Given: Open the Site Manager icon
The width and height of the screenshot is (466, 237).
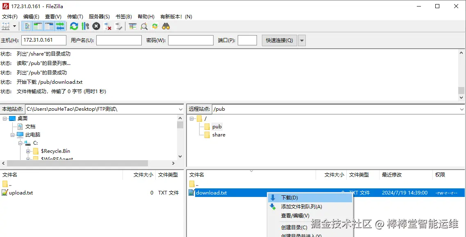Looking at the screenshot, I should [x=6, y=27].
